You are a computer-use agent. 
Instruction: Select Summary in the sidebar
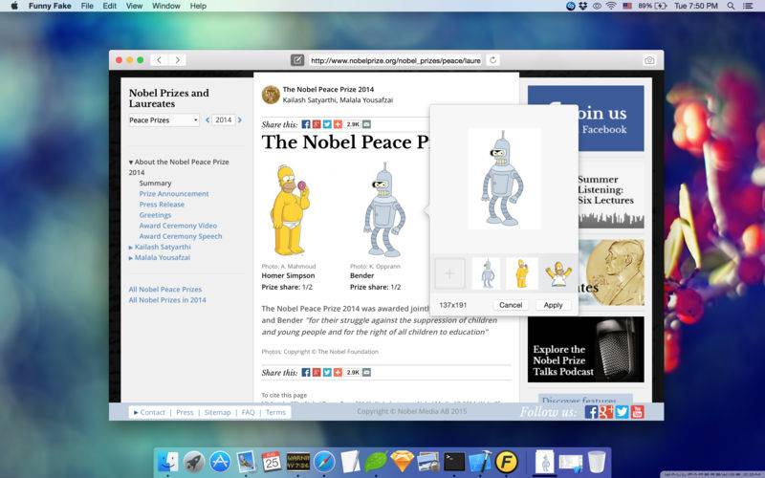155,183
